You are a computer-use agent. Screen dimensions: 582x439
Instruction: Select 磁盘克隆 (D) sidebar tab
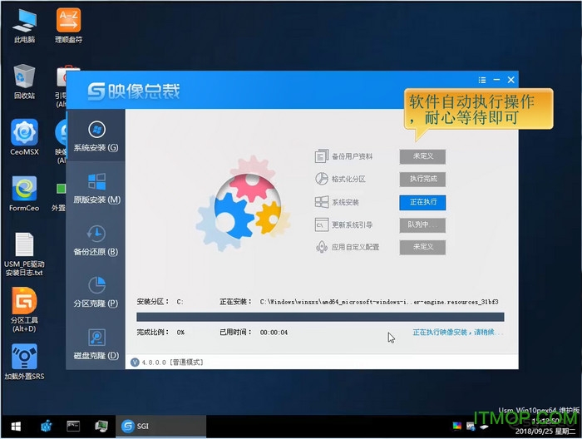96,344
